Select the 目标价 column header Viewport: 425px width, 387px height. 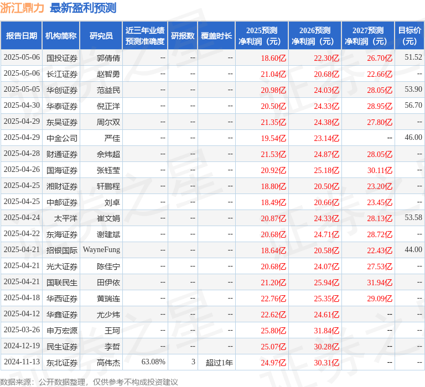[x=410, y=36]
